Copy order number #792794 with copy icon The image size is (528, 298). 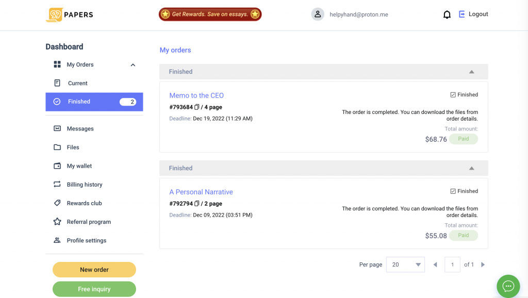tap(197, 204)
